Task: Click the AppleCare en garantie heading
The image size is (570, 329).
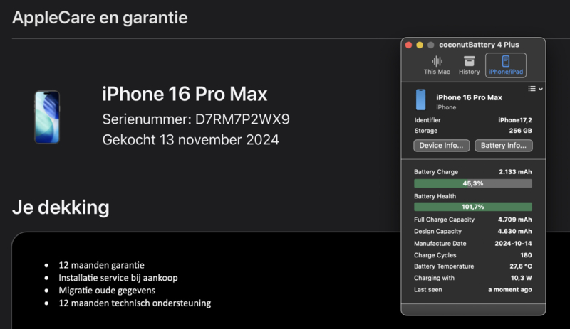Action: click(x=100, y=18)
